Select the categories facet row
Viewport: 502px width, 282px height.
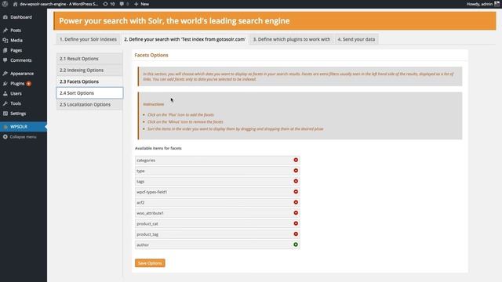(x=217, y=160)
